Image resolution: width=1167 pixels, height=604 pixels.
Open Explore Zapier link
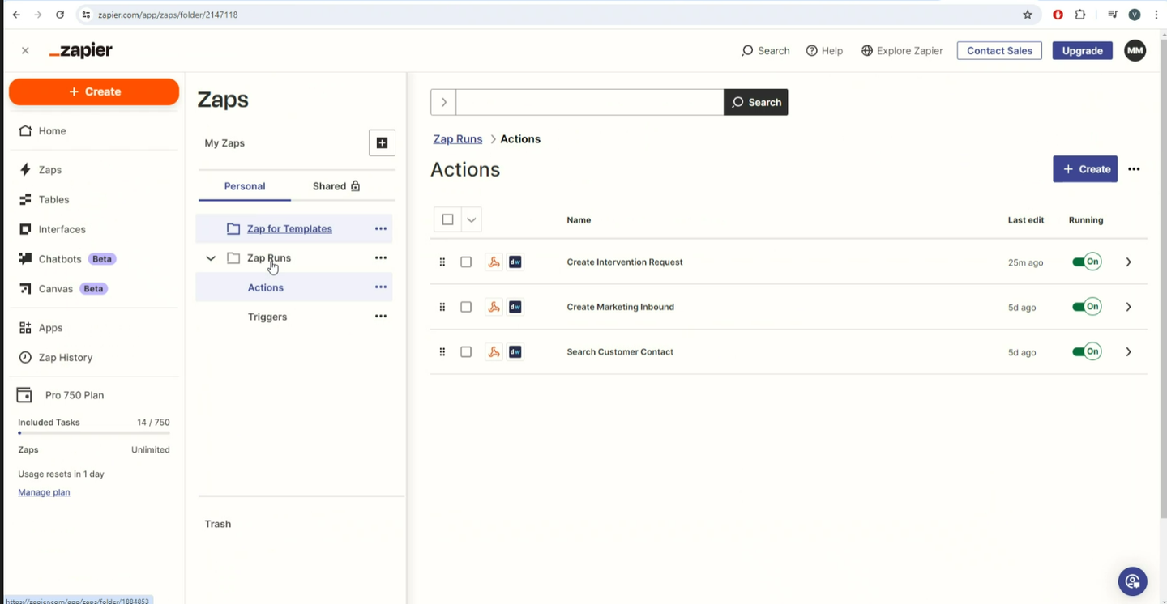[902, 50]
